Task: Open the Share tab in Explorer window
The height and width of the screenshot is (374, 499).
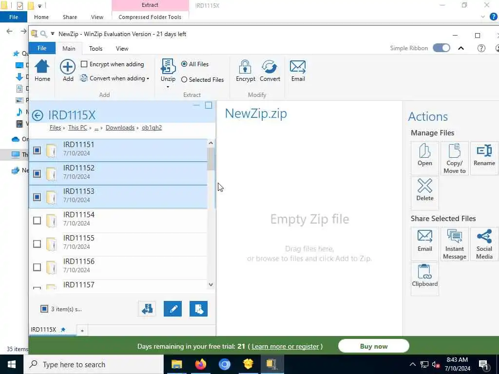Action: tap(70, 17)
